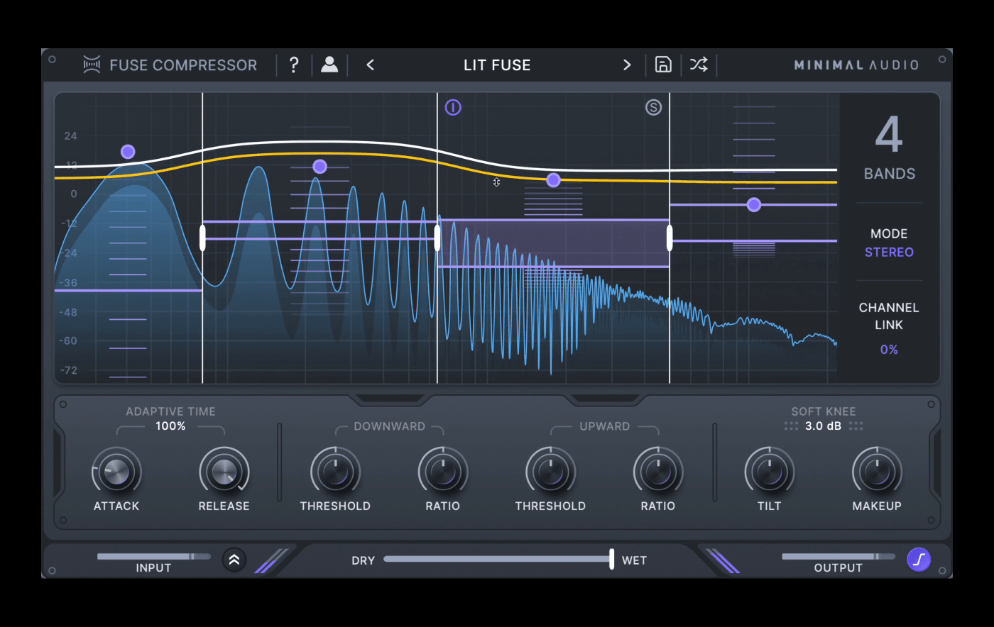Viewport: 994px width, 627px height.
Task: Change the 4 bands count
Action: click(889, 135)
